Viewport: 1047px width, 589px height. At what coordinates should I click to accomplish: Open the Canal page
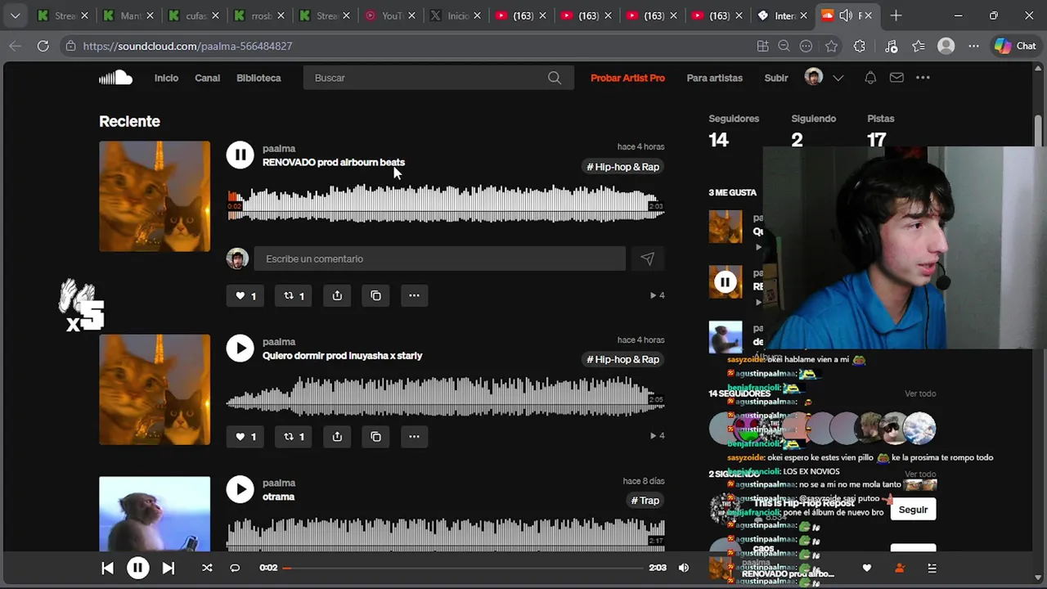click(x=207, y=78)
